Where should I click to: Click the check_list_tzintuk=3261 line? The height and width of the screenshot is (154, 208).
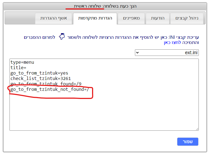pos(40,79)
